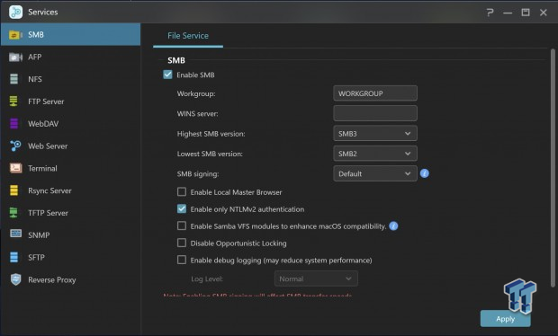
Task: Click info icon next to SMB signing
Action: pos(424,173)
